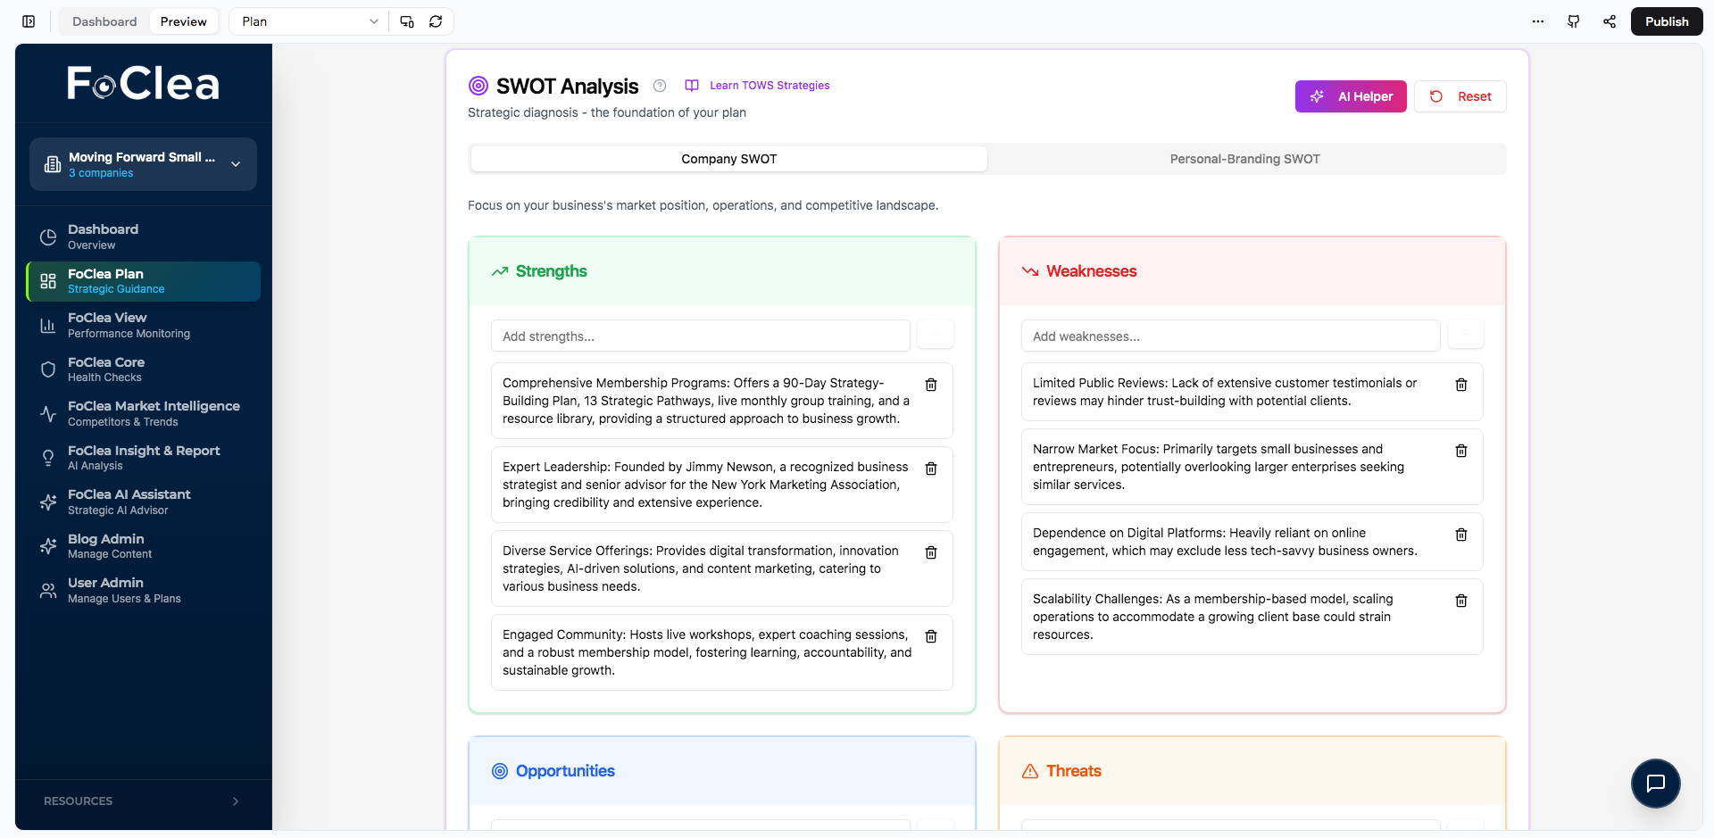The height and width of the screenshot is (838, 1714).
Task: Click the share icon near Publish
Action: 1610,21
